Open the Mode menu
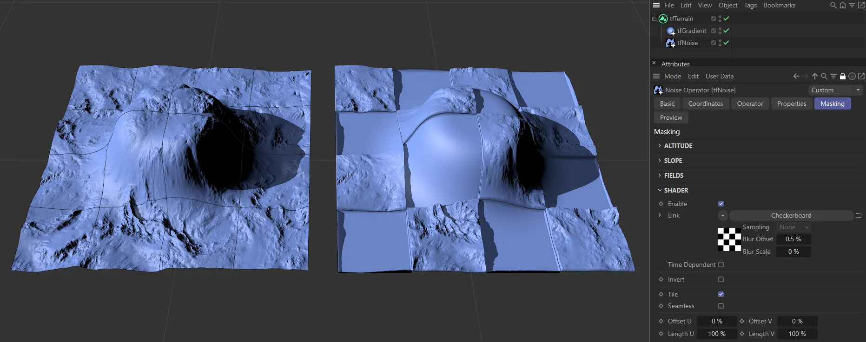This screenshot has height=342, width=866. 673,76
